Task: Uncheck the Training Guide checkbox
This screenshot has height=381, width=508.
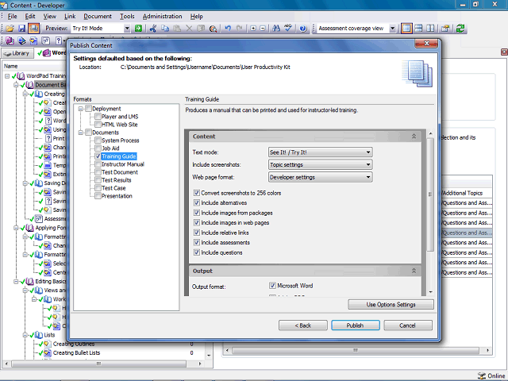Action: tap(98, 156)
